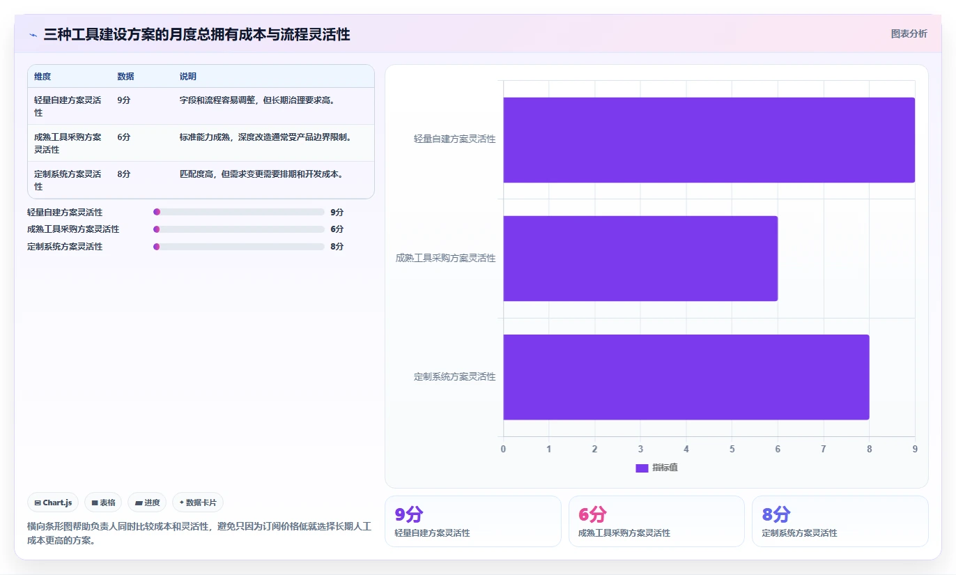Select the Chart.js tag chip
This screenshot has height=575, width=956.
(x=53, y=503)
